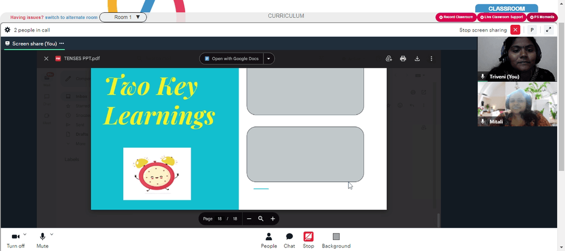This screenshot has height=251, width=565.
Task: Download the PDF file
Action: pos(417,59)
